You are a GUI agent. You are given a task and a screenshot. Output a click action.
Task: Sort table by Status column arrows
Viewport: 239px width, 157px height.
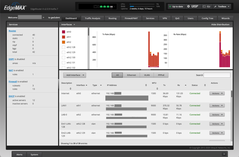205,85
